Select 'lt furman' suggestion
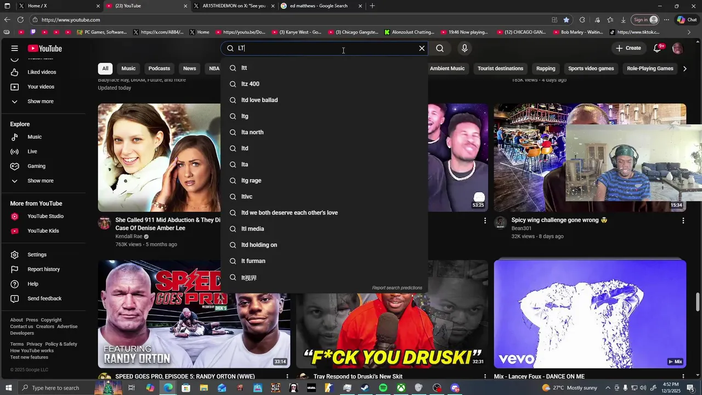 point(324,261)
